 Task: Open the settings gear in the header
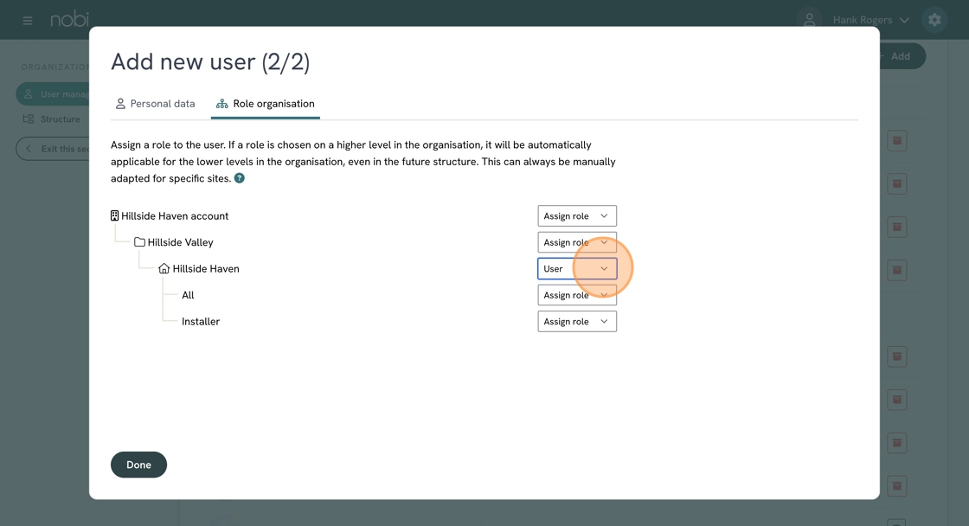(x=934, y=20)
